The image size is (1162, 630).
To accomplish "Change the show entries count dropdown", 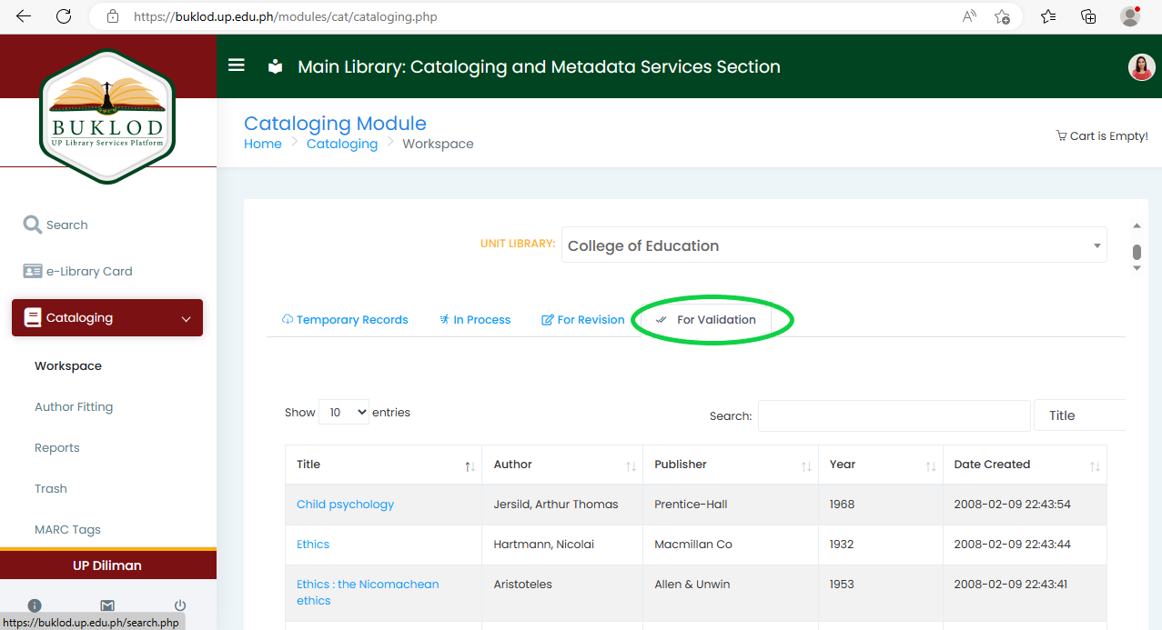I will [x=344, y=413].
